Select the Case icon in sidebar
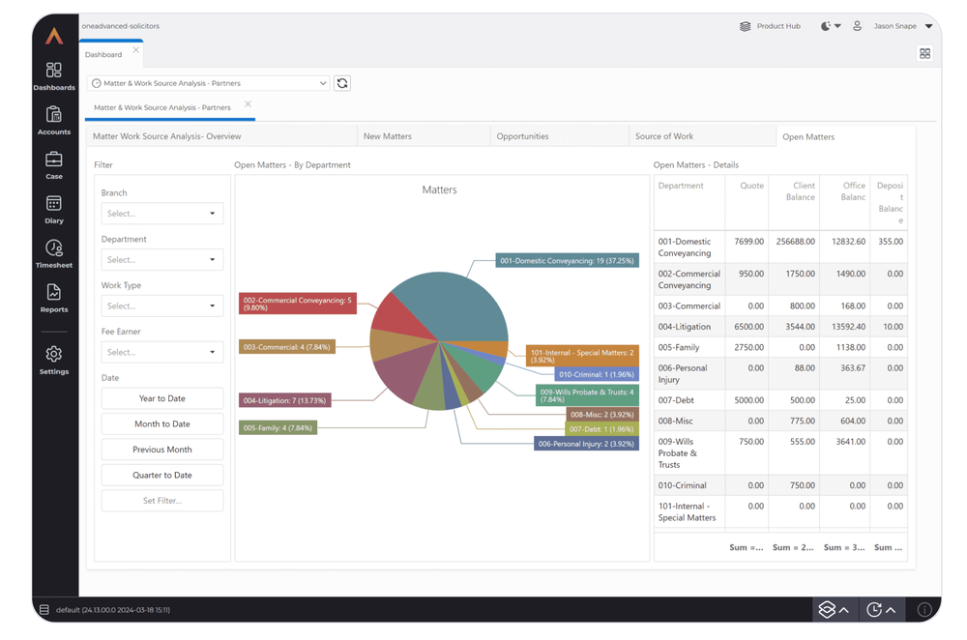This screenshot has height=640, width=967. (54, 164)
